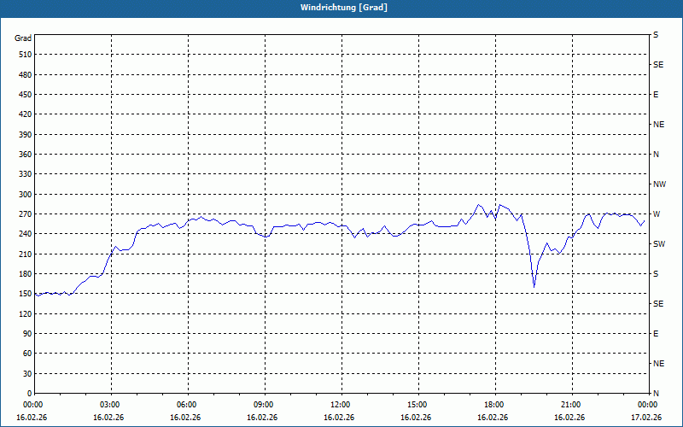Viewport: 683px width, 427px height.
Task: Click the N compass label level with 0
Action: point(656,394)
